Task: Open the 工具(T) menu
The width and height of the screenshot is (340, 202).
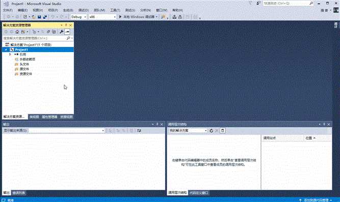Action: coord(115,10)
